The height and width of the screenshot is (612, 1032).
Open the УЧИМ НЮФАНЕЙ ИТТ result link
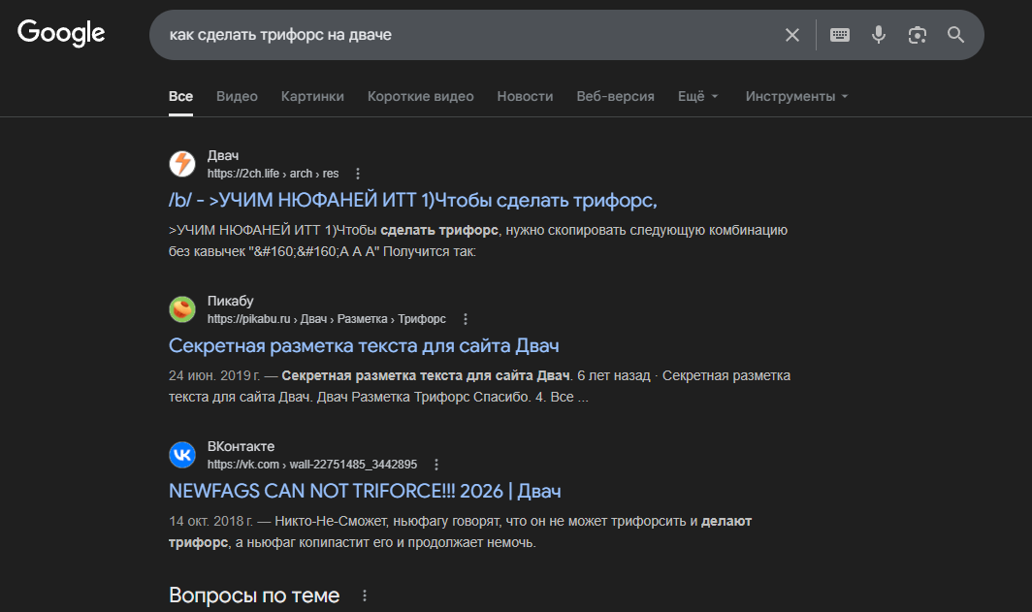coord(412,200)
